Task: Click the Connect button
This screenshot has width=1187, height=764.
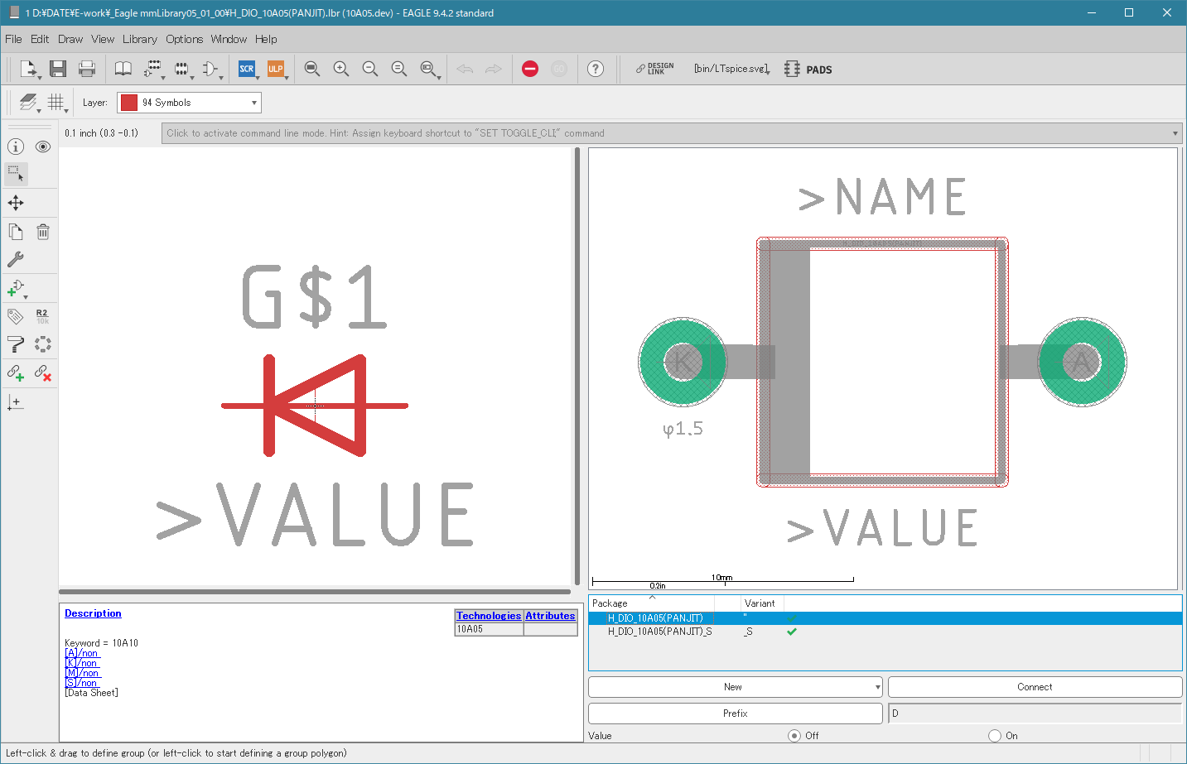Action: pos(1034,687)
